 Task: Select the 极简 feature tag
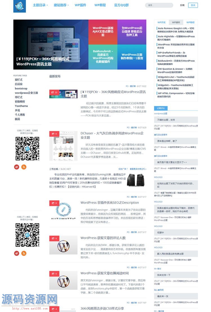click(17, 119)
